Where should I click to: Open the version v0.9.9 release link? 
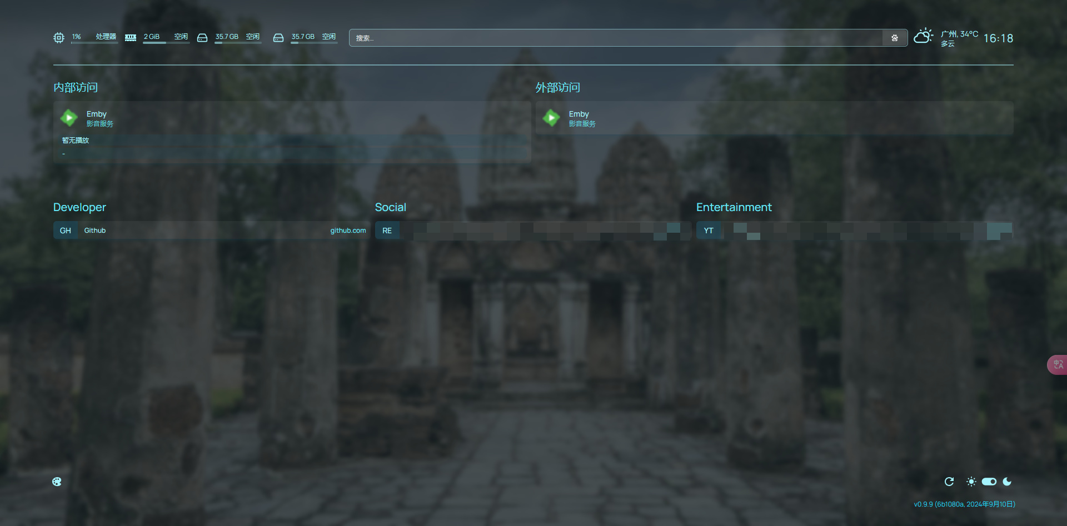964,504
